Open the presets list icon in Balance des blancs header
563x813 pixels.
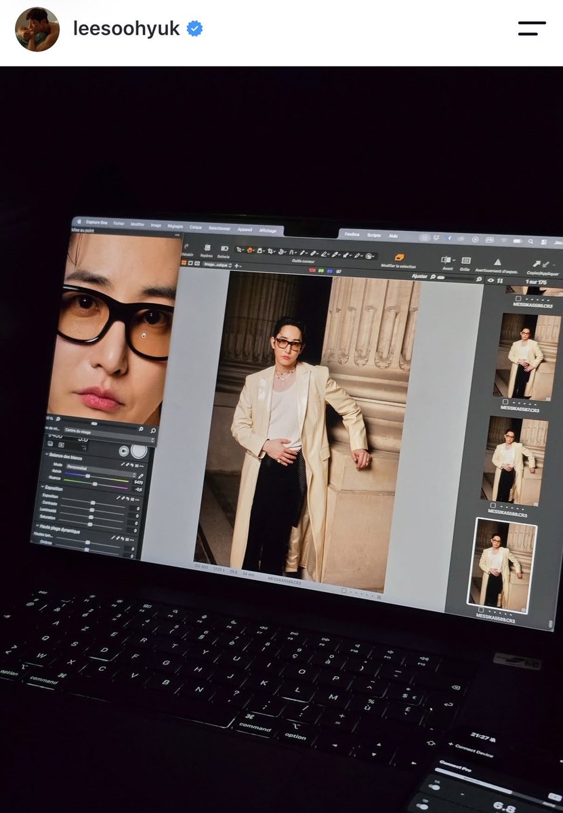(x=137, y=465)
